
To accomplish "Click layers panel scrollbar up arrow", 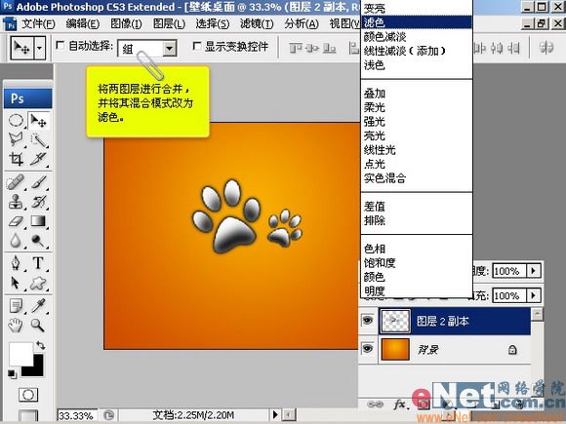I will pos(537,314).
